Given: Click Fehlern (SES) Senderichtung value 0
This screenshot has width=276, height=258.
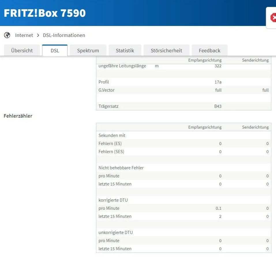Looking at the screenshot, I should point(267,152).
